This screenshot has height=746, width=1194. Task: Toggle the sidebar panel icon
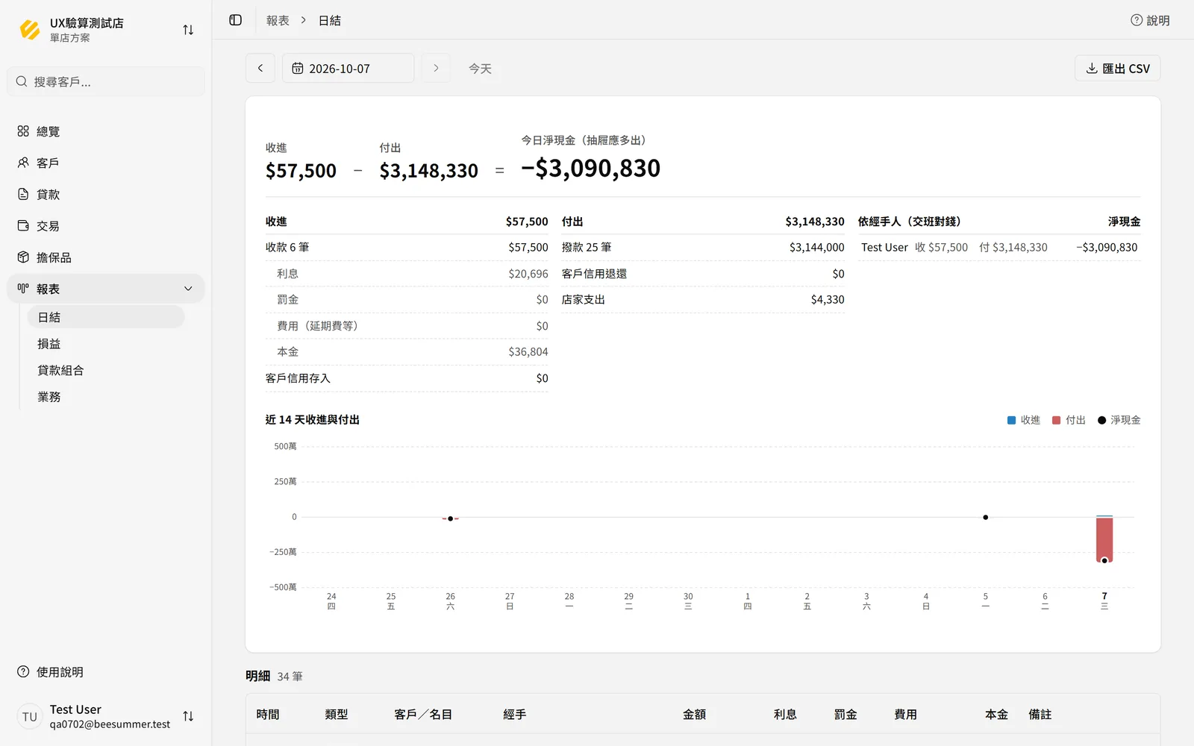pyautogui.click(x=236, y=20)
